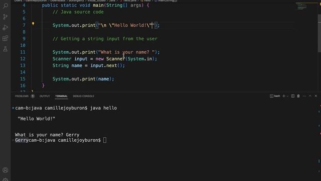The height and width of the screenshot is (181, 321).
Task: Close the bottom panel
Action: pyautogui.click(x=316, y=96)
